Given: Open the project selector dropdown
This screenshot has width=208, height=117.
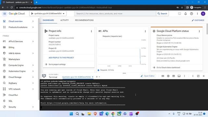Looking at the screenshot, I should pyautogui.click(x=48, y=14).
